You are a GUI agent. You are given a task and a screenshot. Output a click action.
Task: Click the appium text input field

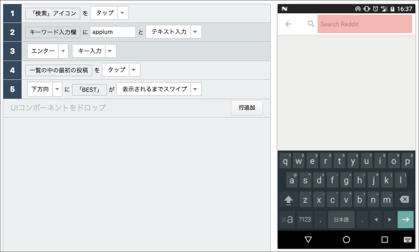tap(112, 32)
